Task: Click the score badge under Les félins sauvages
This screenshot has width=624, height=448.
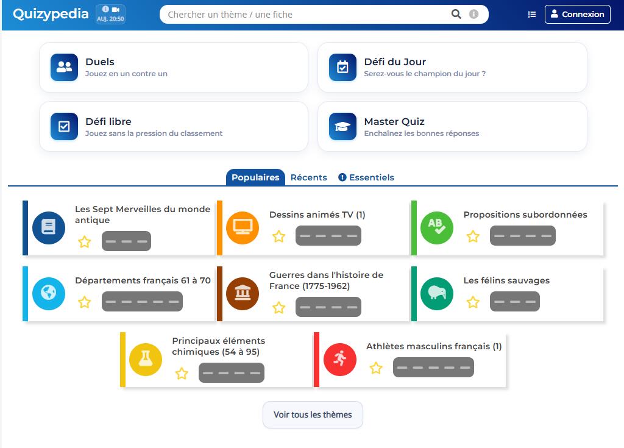Action: point(514,302)
